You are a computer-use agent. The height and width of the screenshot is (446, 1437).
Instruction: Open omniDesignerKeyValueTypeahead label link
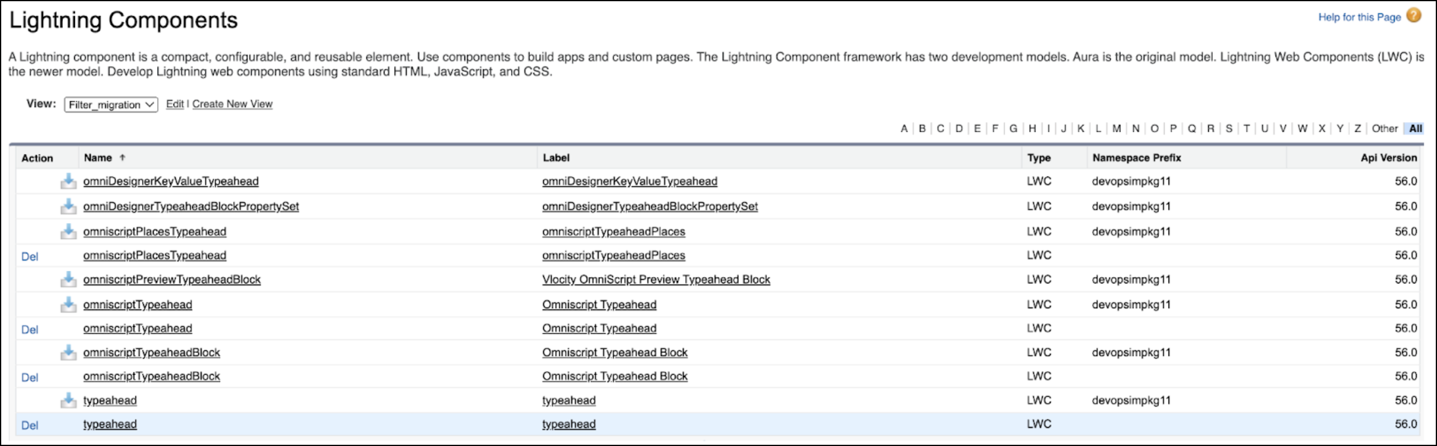630,181
